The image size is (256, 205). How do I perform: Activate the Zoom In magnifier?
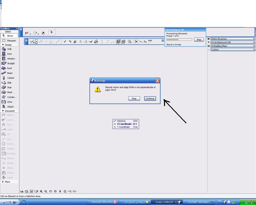click(x=41, y=191)
